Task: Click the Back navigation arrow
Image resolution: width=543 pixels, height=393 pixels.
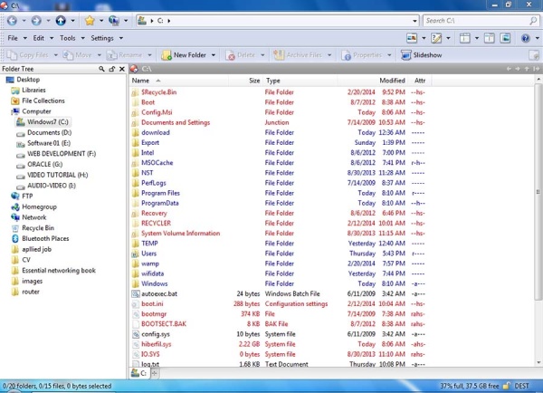Action: click(x=12, y=20)
